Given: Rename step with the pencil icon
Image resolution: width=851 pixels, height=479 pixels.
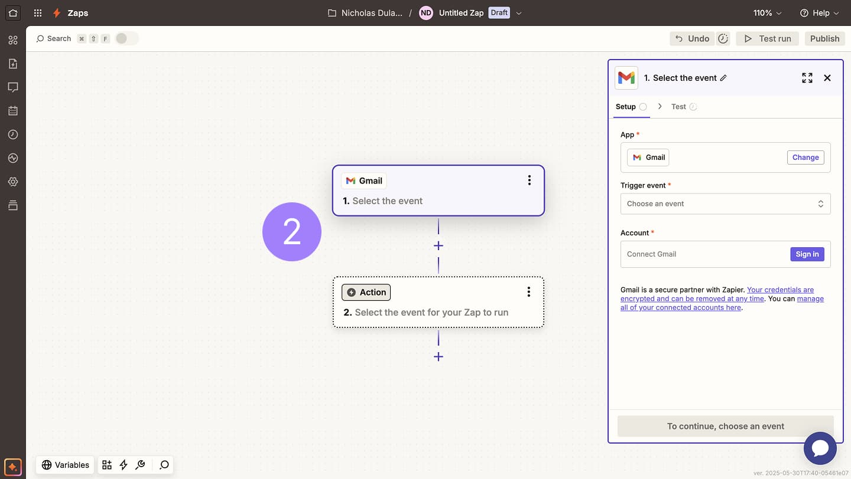Looking at the screenshot, I should pos(723,78).
